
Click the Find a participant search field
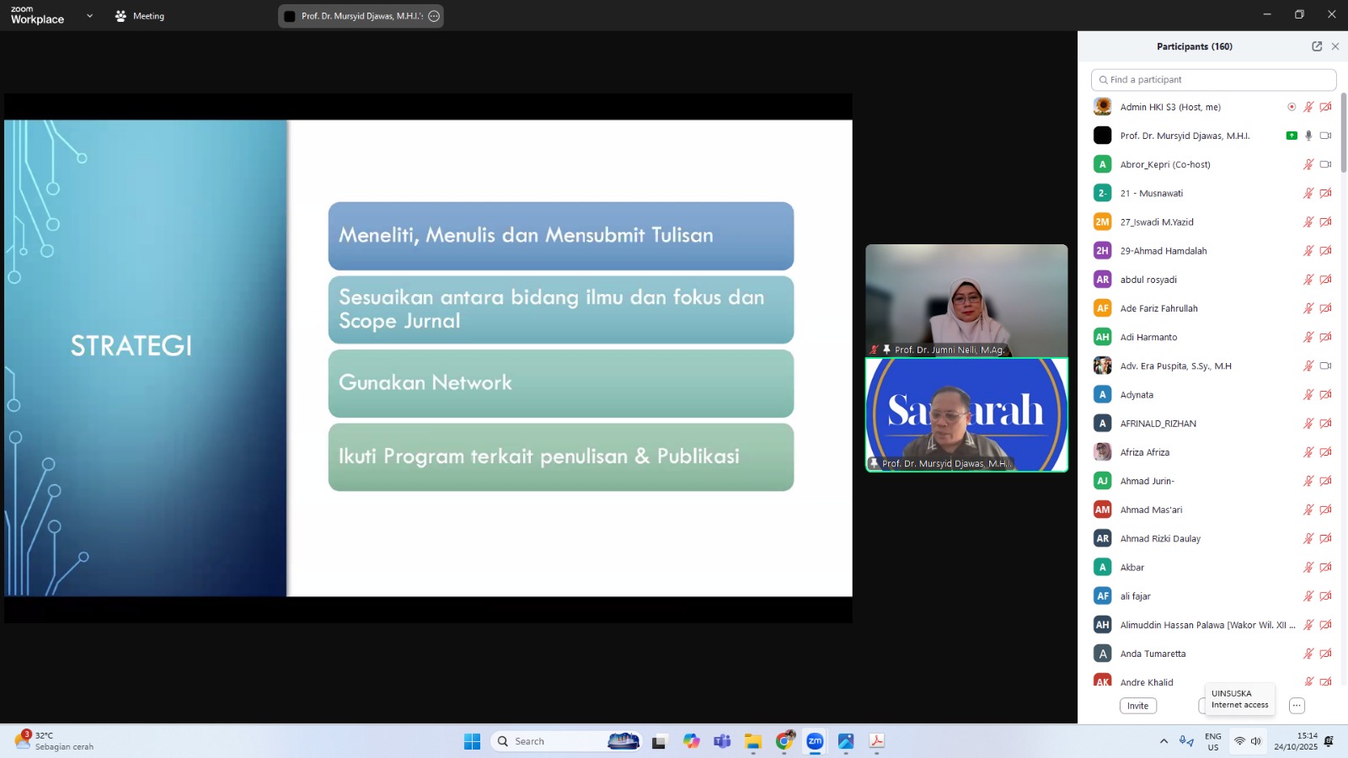(1213, 80)
